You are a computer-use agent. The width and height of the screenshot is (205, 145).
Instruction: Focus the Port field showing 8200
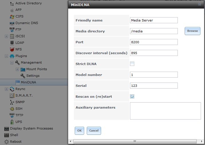click(154, 42)
